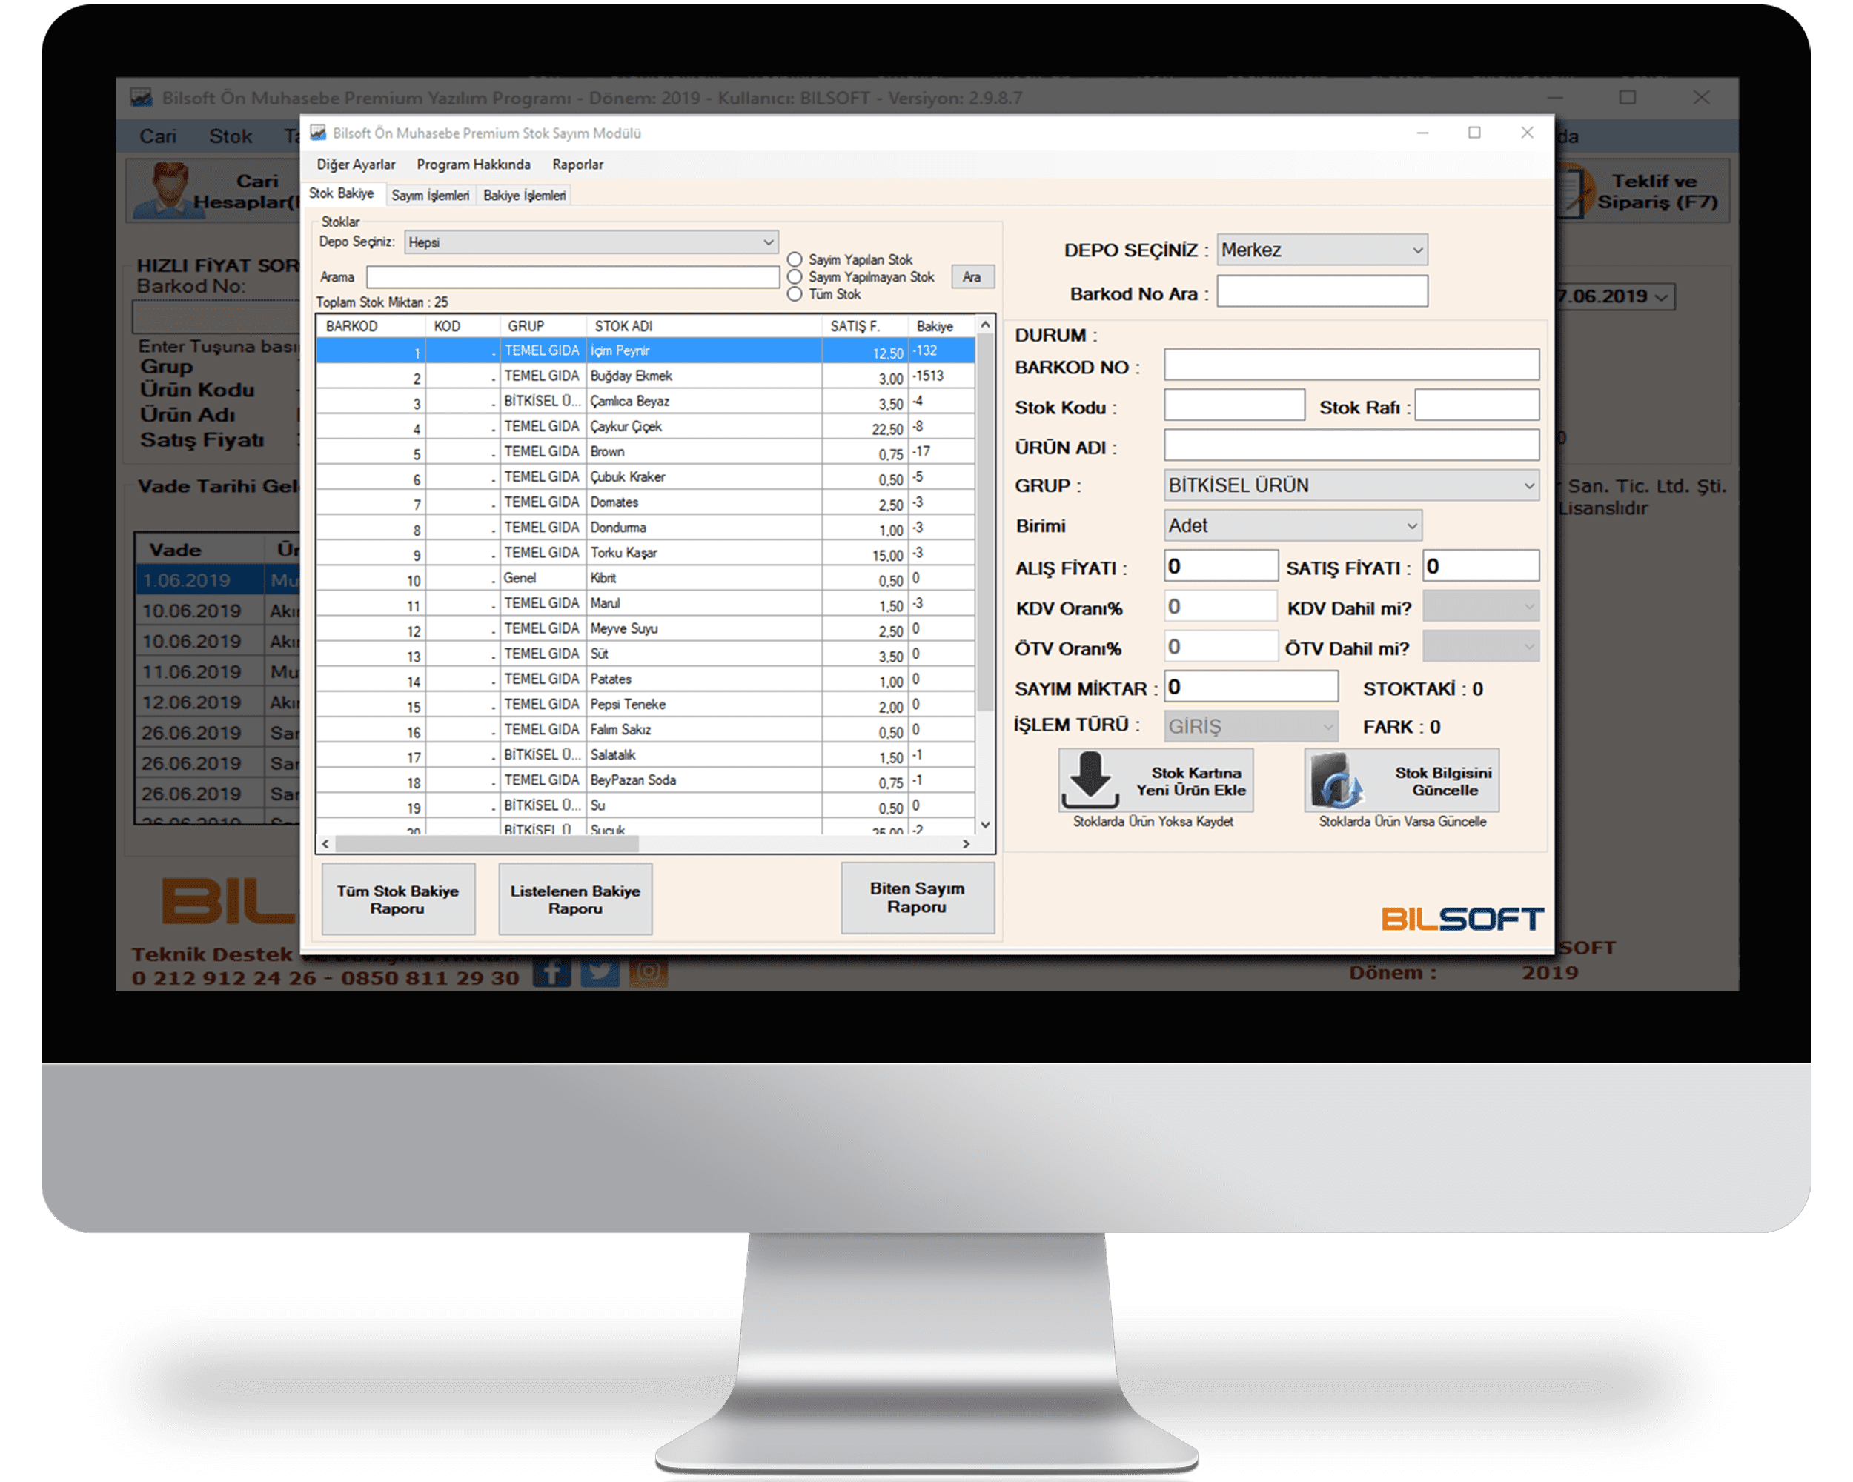Click the Instagram icon in the background window
The height and width of the screenshot is (1482, 1853).
[x=648, y=971]
